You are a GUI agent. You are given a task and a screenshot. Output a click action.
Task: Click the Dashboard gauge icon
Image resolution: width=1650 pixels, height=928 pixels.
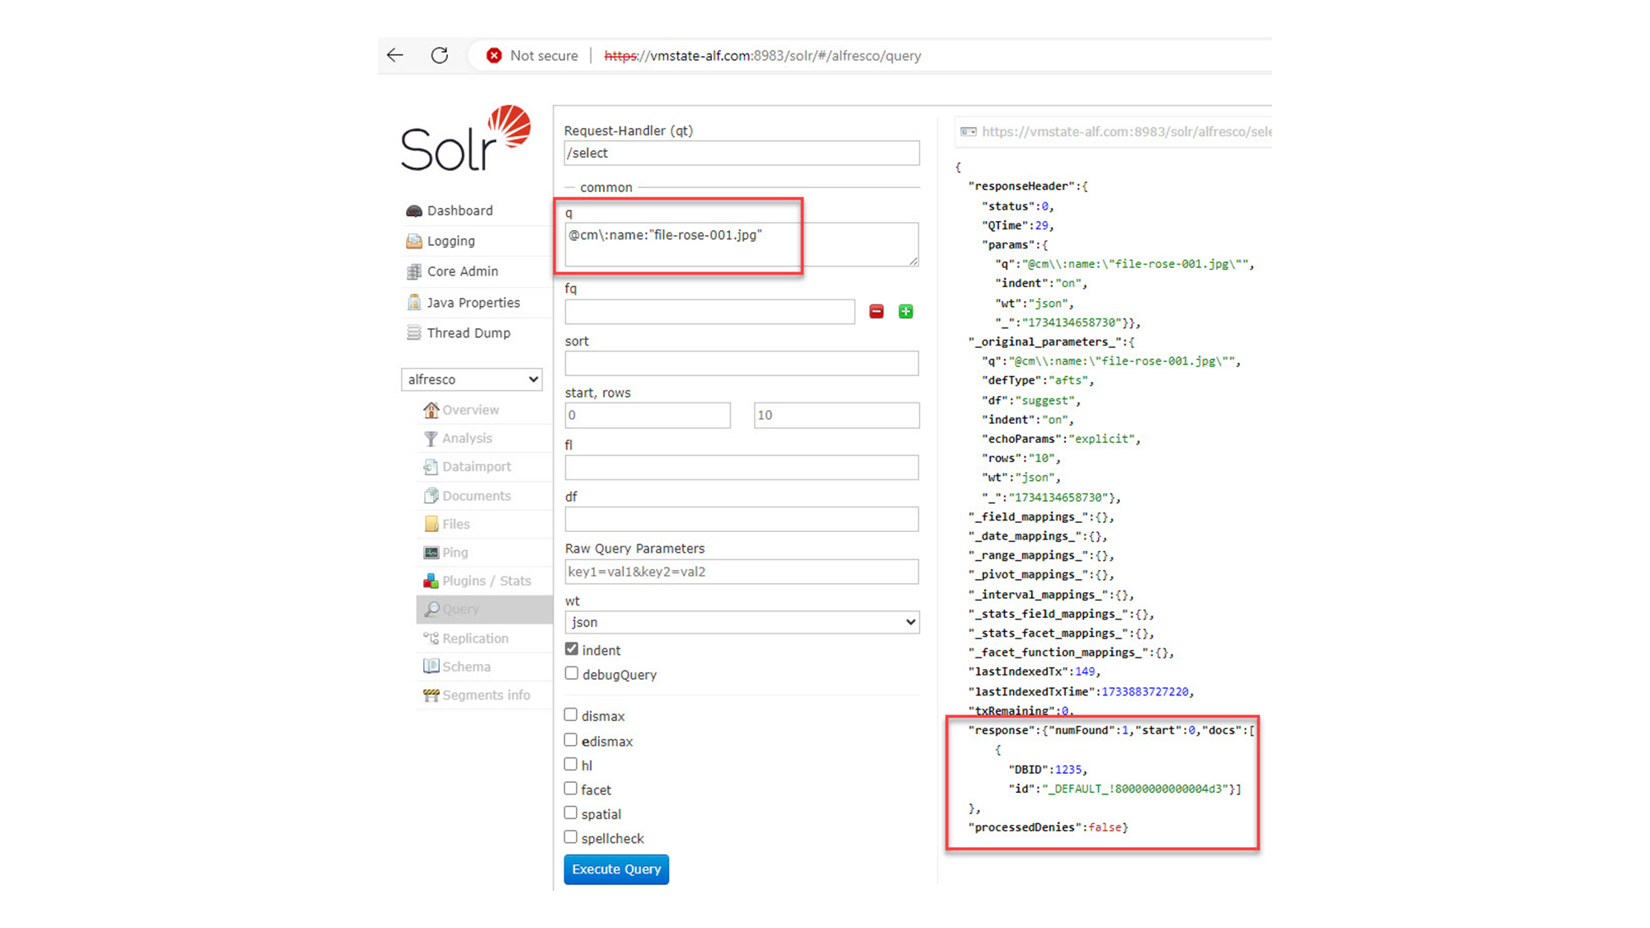(414, 211)
